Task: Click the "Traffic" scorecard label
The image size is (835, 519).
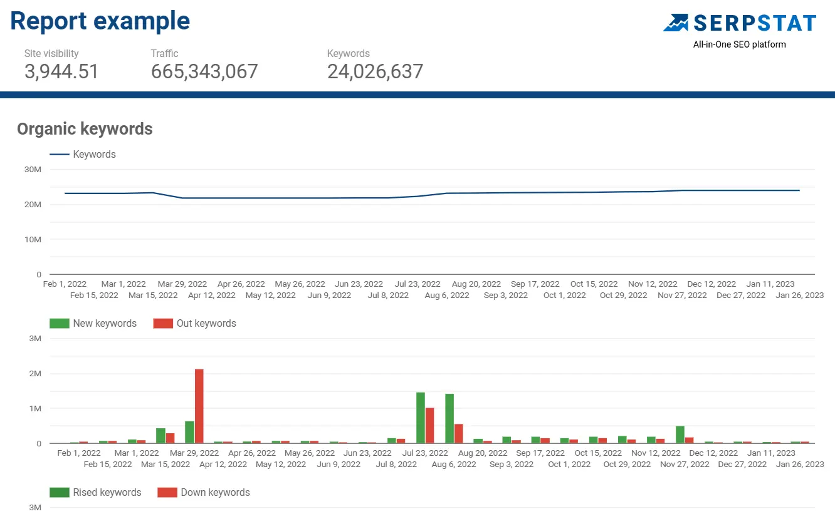Action: point(164,54)
